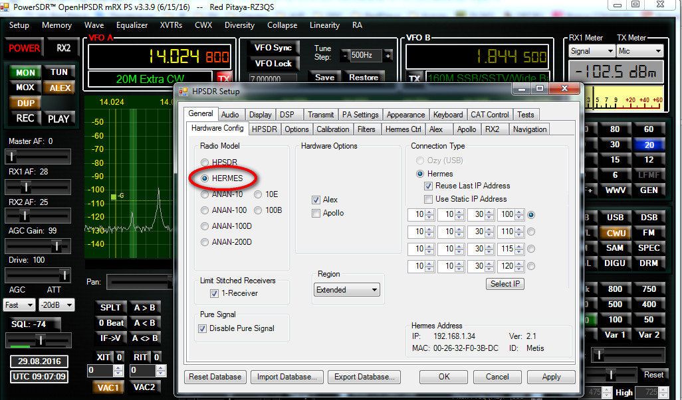Open the XVTRs menu

pos(171,25)
